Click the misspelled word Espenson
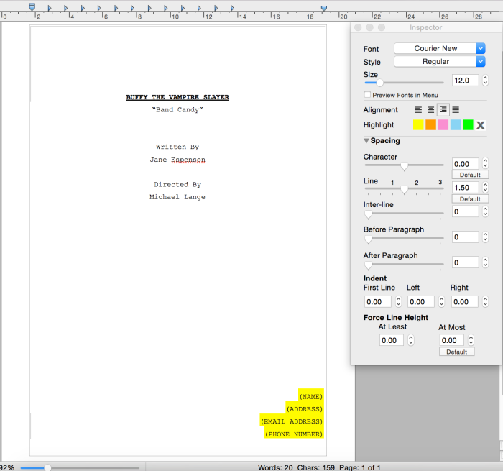 click(188, 160)
